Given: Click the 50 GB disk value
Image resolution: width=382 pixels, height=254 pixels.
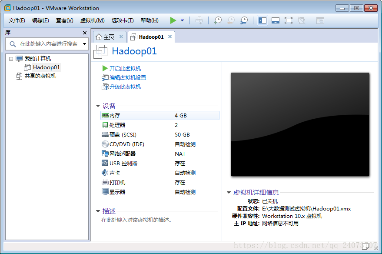Looking at the screenshot, I should (182, 134).
